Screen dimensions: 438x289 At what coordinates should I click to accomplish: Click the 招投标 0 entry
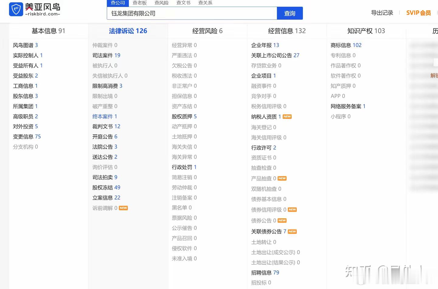(261, 283)
